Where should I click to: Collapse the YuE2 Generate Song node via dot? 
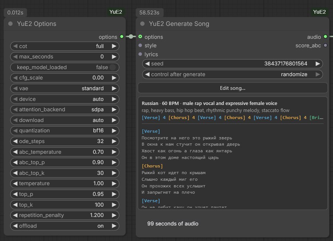[x=142, y=24]
